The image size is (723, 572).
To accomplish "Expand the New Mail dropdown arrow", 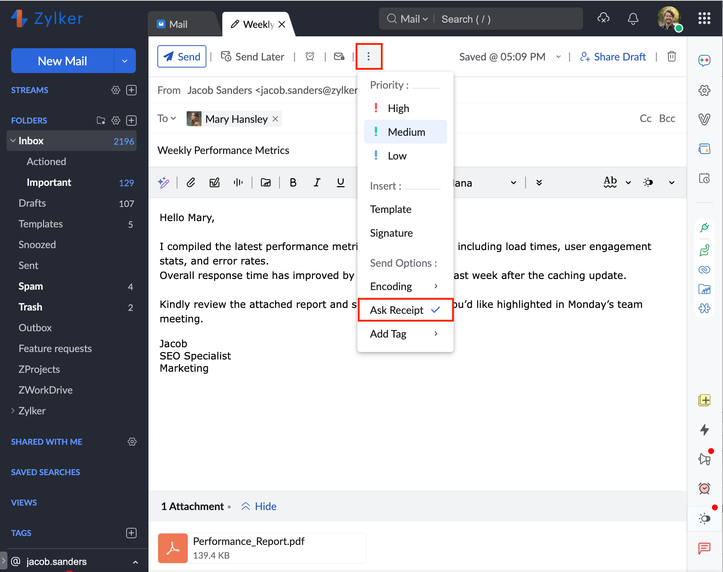I will click(125, 61).
